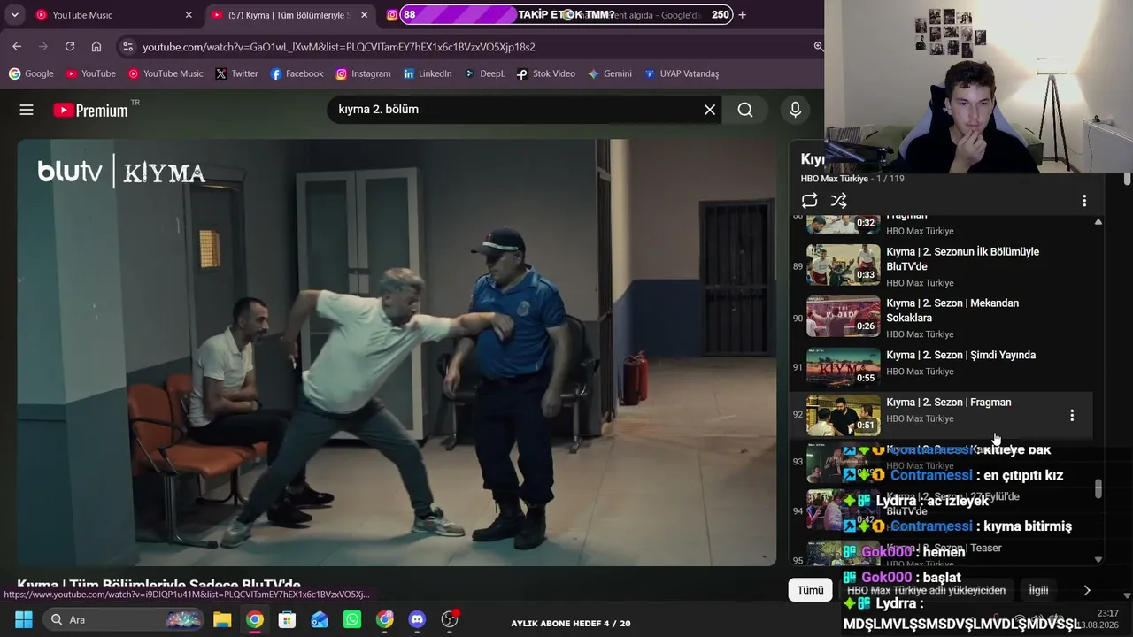
Task: Open the YouTube Music bookmark
Action: click(x=166, y=73)
